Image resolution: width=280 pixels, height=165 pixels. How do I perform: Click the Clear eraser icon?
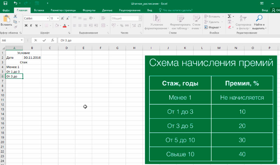coord(230,27)
